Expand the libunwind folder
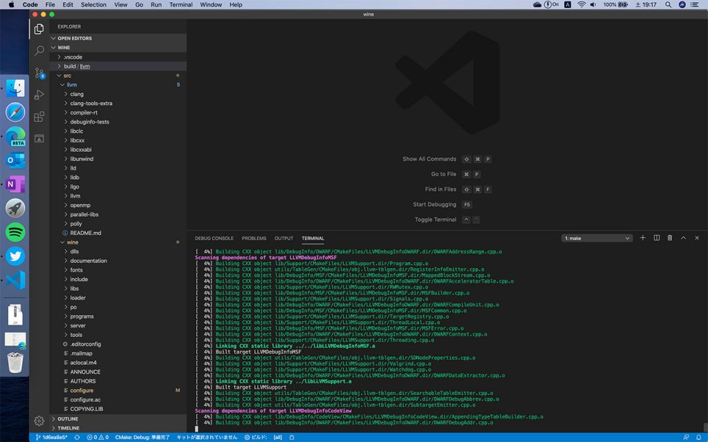This screenshot has height=442, width=708. [x=118, y=159]
